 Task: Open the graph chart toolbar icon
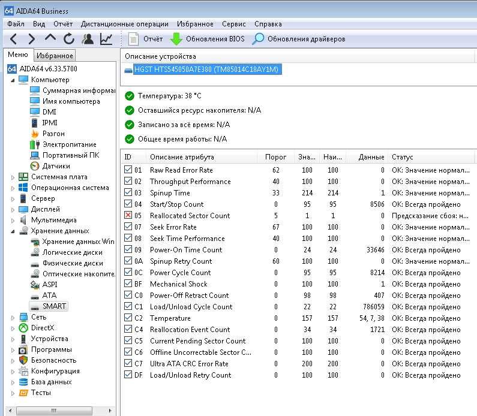[106, 39]
